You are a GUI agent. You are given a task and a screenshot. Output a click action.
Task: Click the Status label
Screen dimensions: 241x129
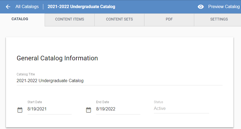(159, 102)
